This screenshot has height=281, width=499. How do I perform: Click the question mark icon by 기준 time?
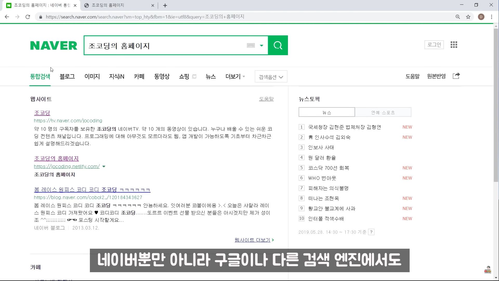(371, 232)
